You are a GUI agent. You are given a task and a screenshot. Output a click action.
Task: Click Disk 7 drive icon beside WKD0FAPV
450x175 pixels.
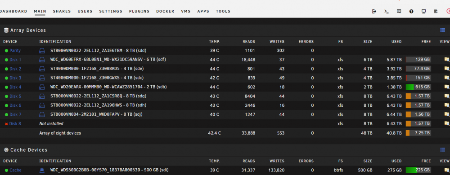(x=42, y=115)
